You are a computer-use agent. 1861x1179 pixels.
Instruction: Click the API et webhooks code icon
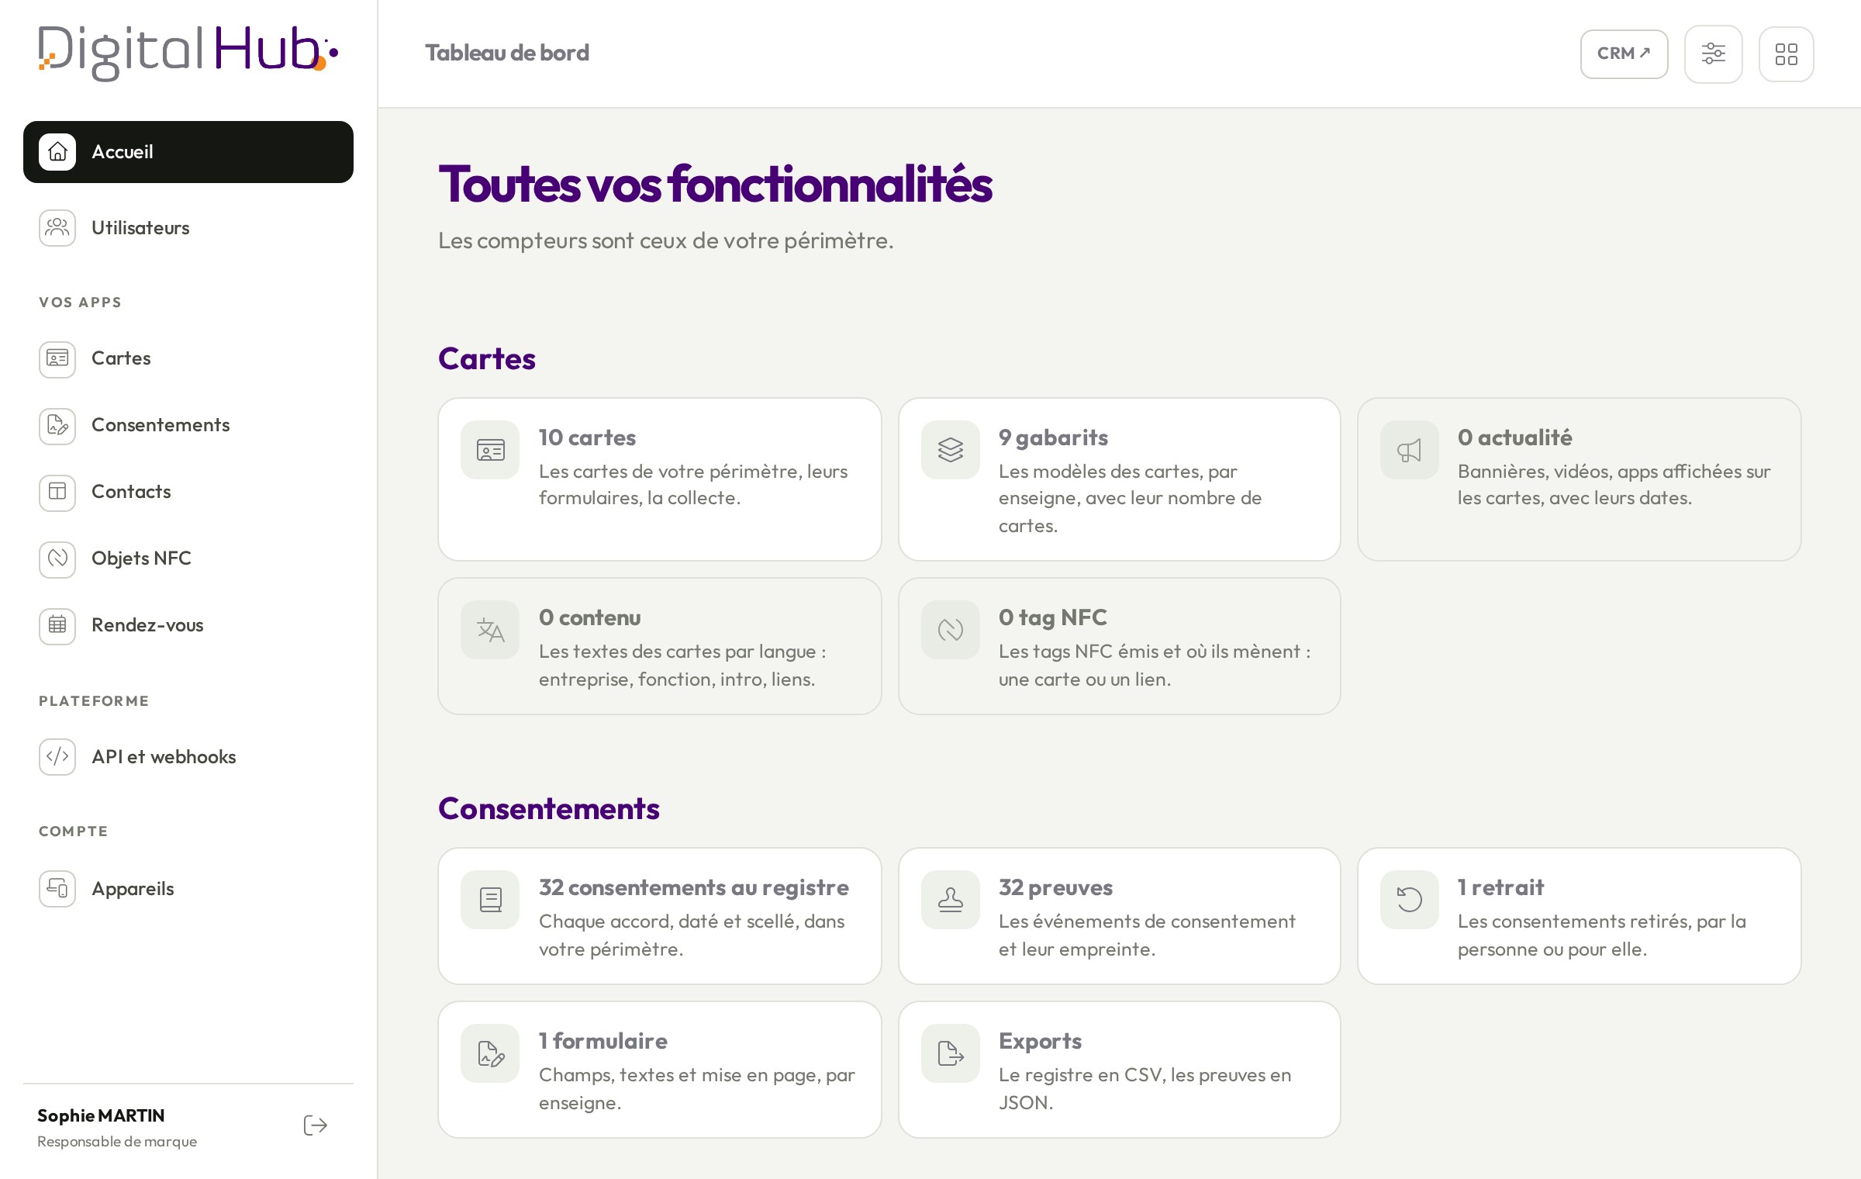pyautogui.click(x=57, y=757)
